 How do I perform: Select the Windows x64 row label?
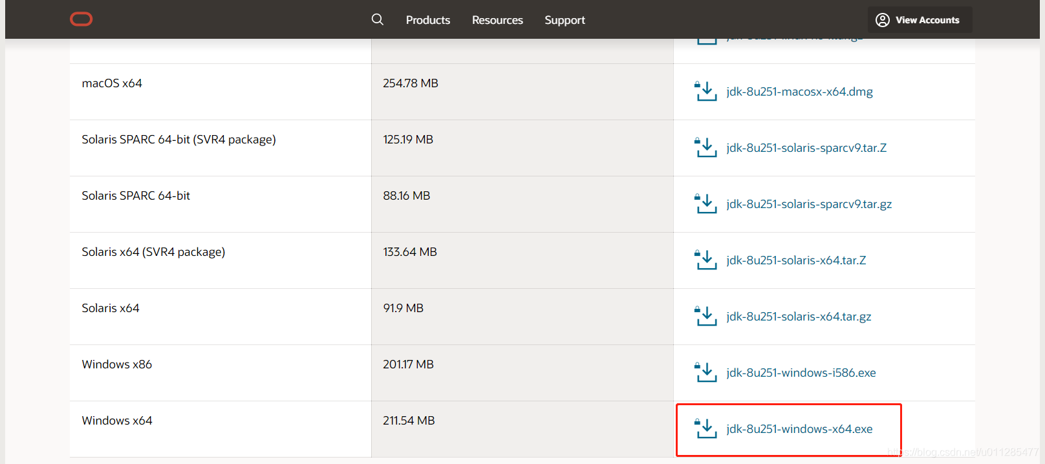pyautogui.click(x=117, y=421)
